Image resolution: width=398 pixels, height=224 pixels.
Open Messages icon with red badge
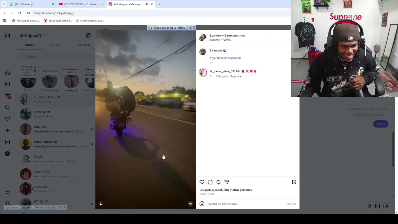(x=8, y=96)
